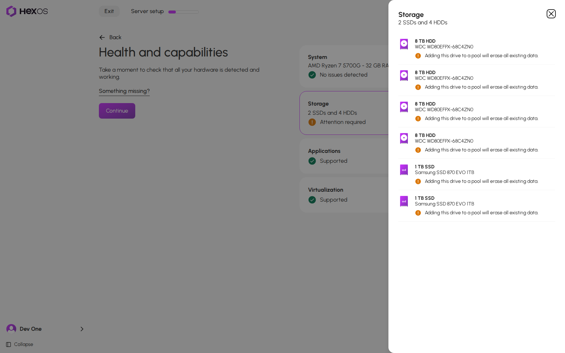
Task: Open the Applications card
Action: click(344, 156)
